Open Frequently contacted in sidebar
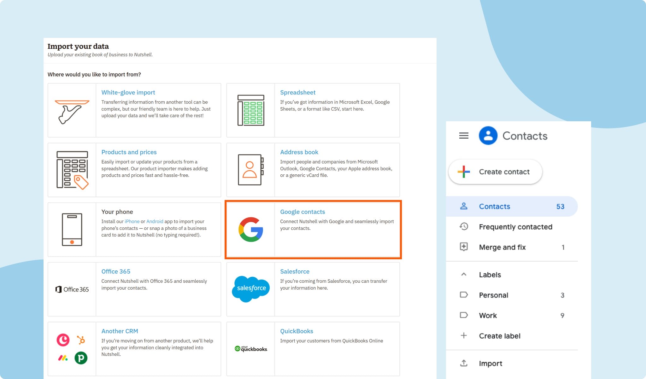This screenshot has width=646, height=379. pyautogui.click(x=515, y=227)
